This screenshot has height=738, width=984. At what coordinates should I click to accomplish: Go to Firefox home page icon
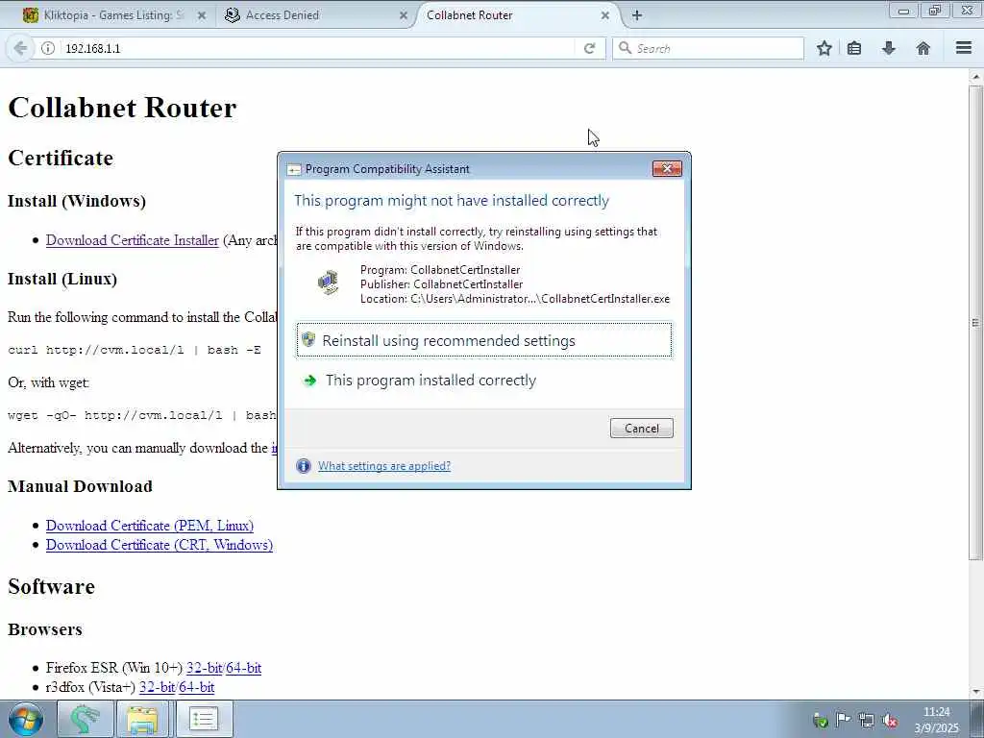923,48
